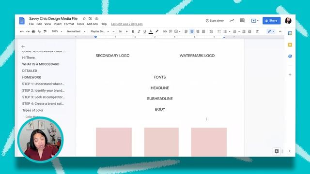Align text right
The image size is (310, 174).
pyautogui.click(x=198, y=31)
